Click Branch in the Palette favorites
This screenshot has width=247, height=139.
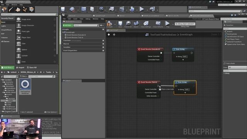point(230,32)
